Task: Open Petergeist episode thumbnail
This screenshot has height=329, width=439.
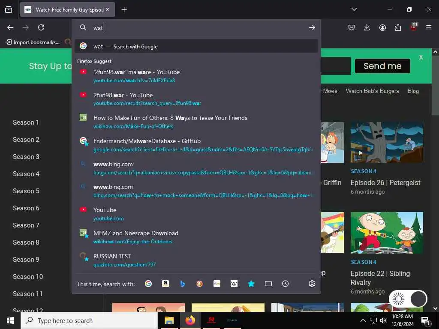Action: [x=387, y=142]
